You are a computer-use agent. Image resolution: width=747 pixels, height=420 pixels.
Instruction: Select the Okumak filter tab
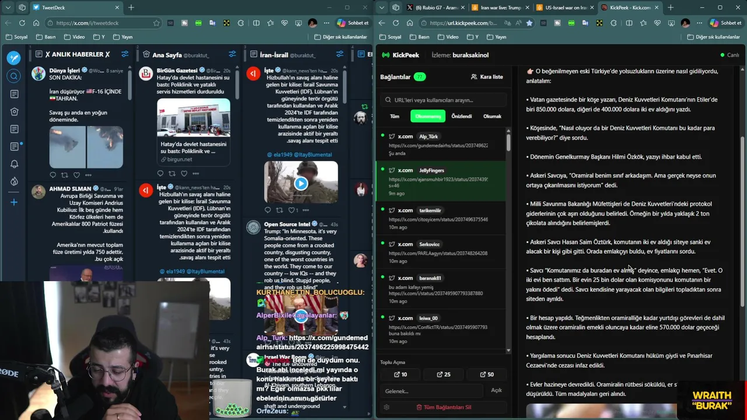[x=492, y=116]
